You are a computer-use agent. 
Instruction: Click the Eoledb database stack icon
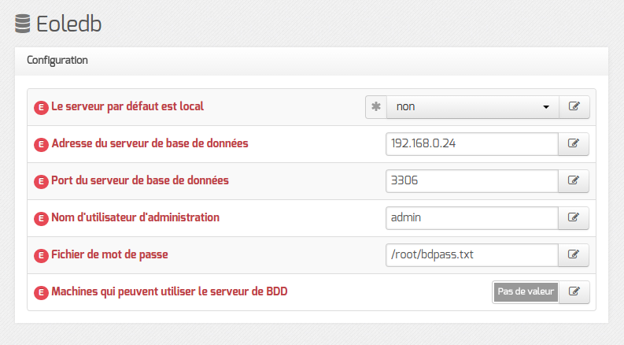[23, 24]
